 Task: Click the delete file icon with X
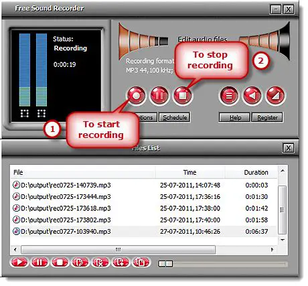100,262
